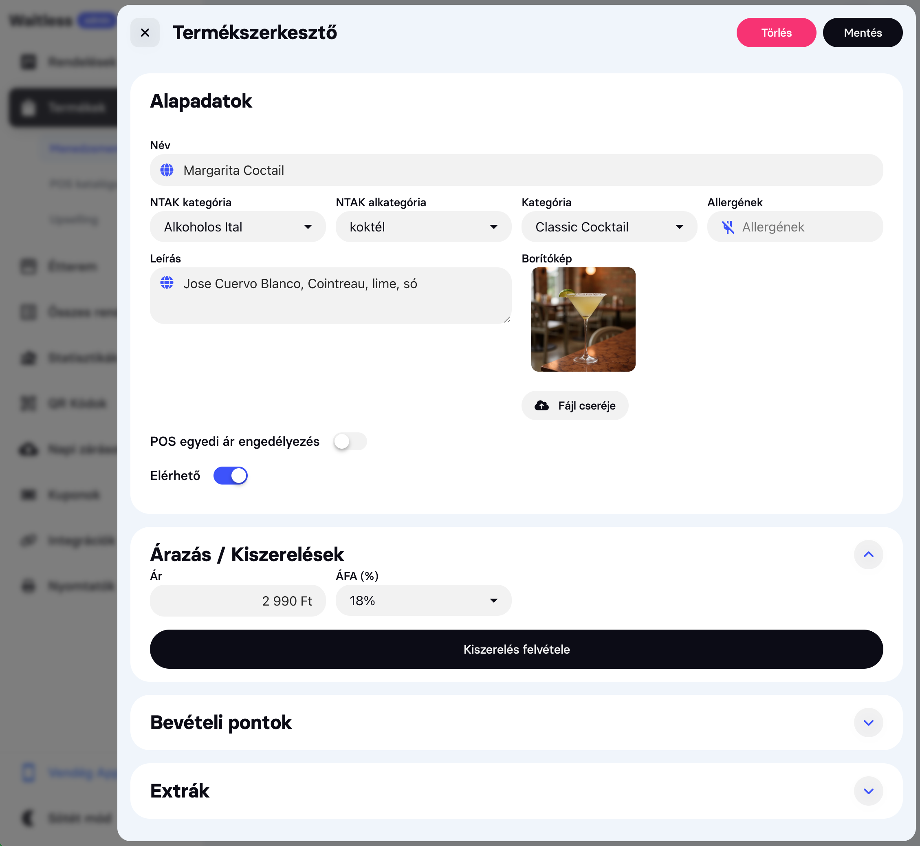Expand the Extrák section

[868, 791]
